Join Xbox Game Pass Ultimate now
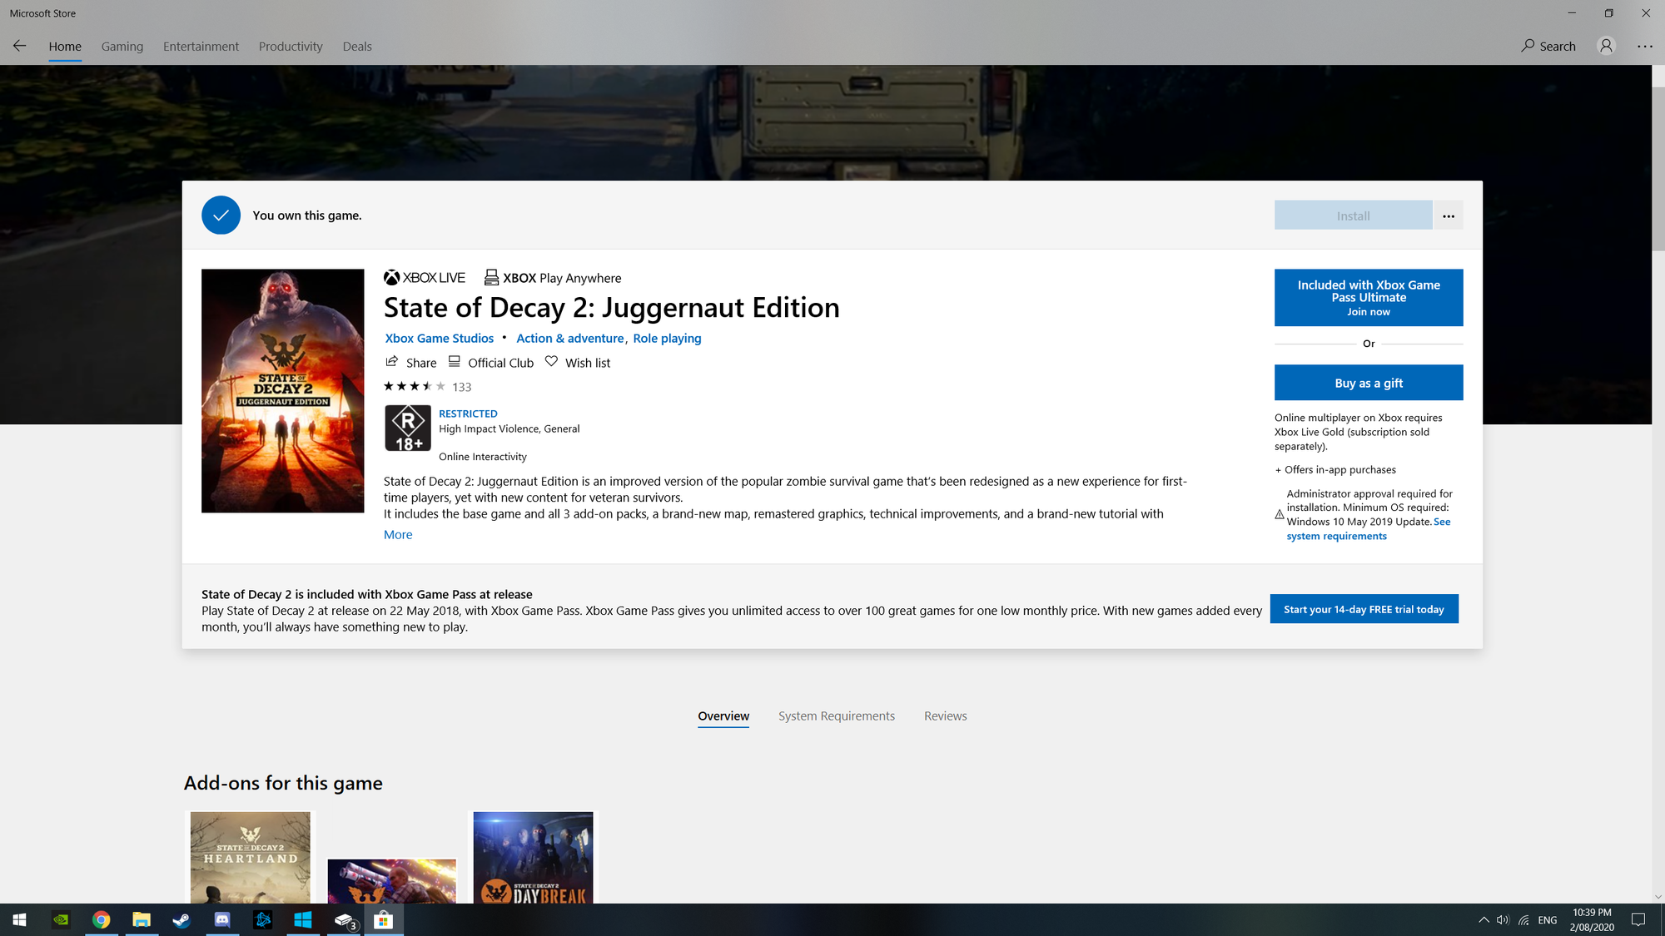1665x936 pixels. tap(1369, 297)
